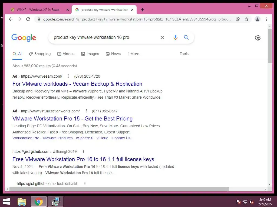The height and width of the screenshot is (207, 277).
Task: Open the network status tray icon
Action: pyautogui.click(x=245, y=202)
